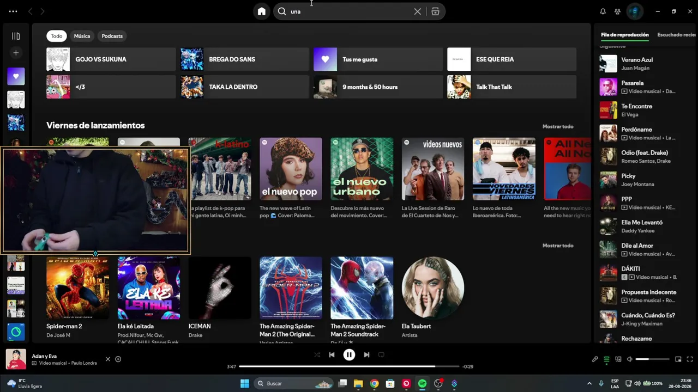Open Connect to a device
The width and height of the screenshot is (698, 392).
tap(618, 359)
